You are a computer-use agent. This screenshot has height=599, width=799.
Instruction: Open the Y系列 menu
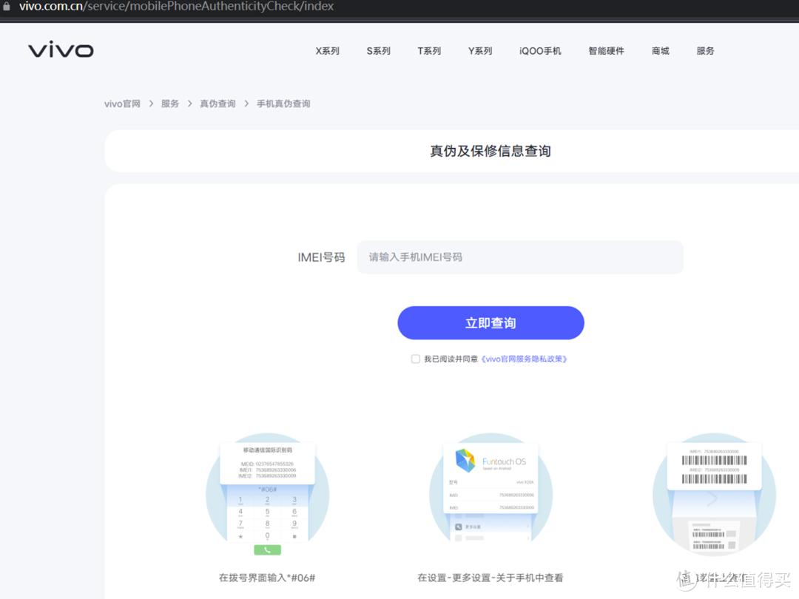[480, 51]
